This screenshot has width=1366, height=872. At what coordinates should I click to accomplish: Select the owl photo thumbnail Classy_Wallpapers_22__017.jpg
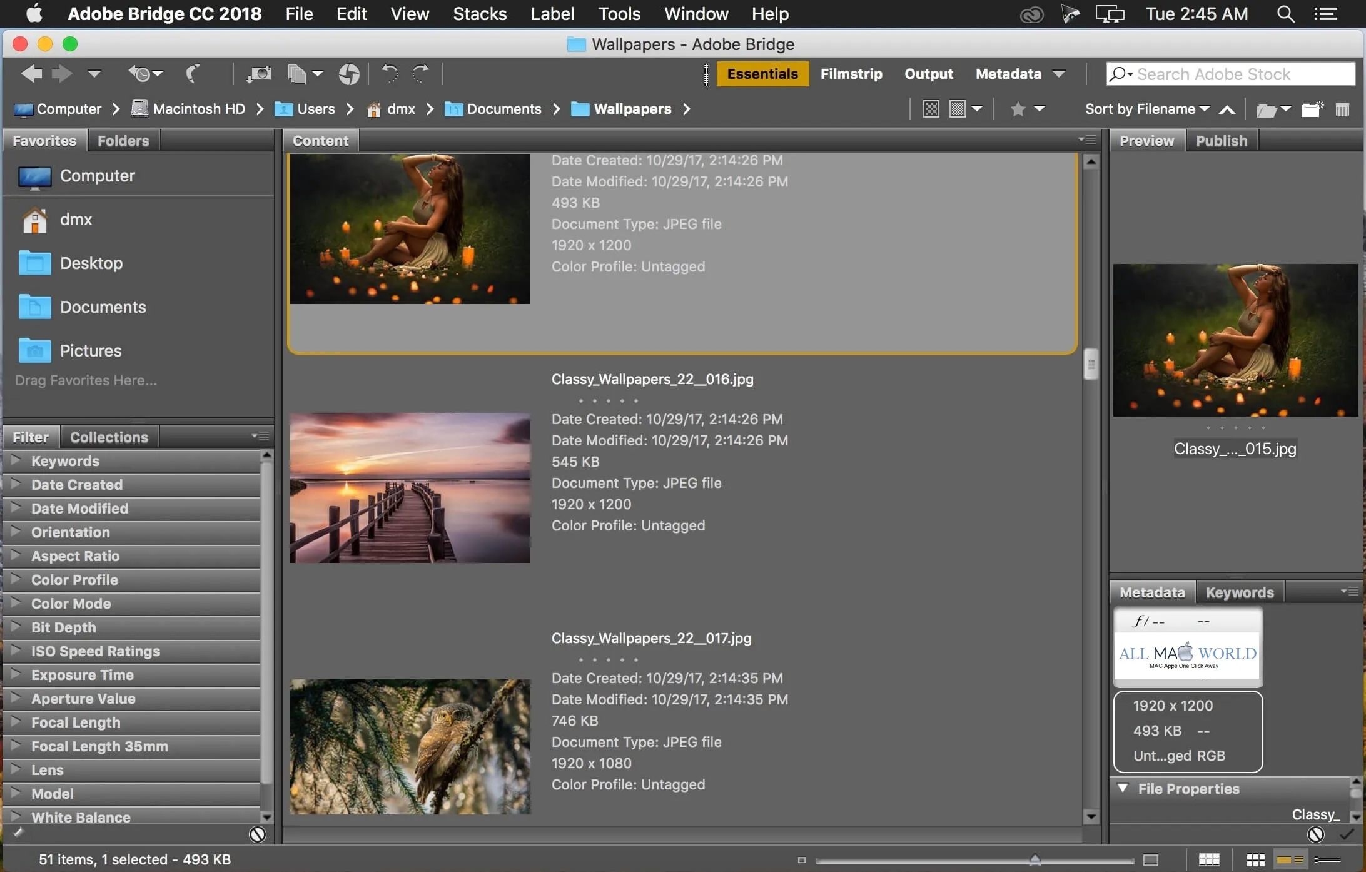click(410, 748)
